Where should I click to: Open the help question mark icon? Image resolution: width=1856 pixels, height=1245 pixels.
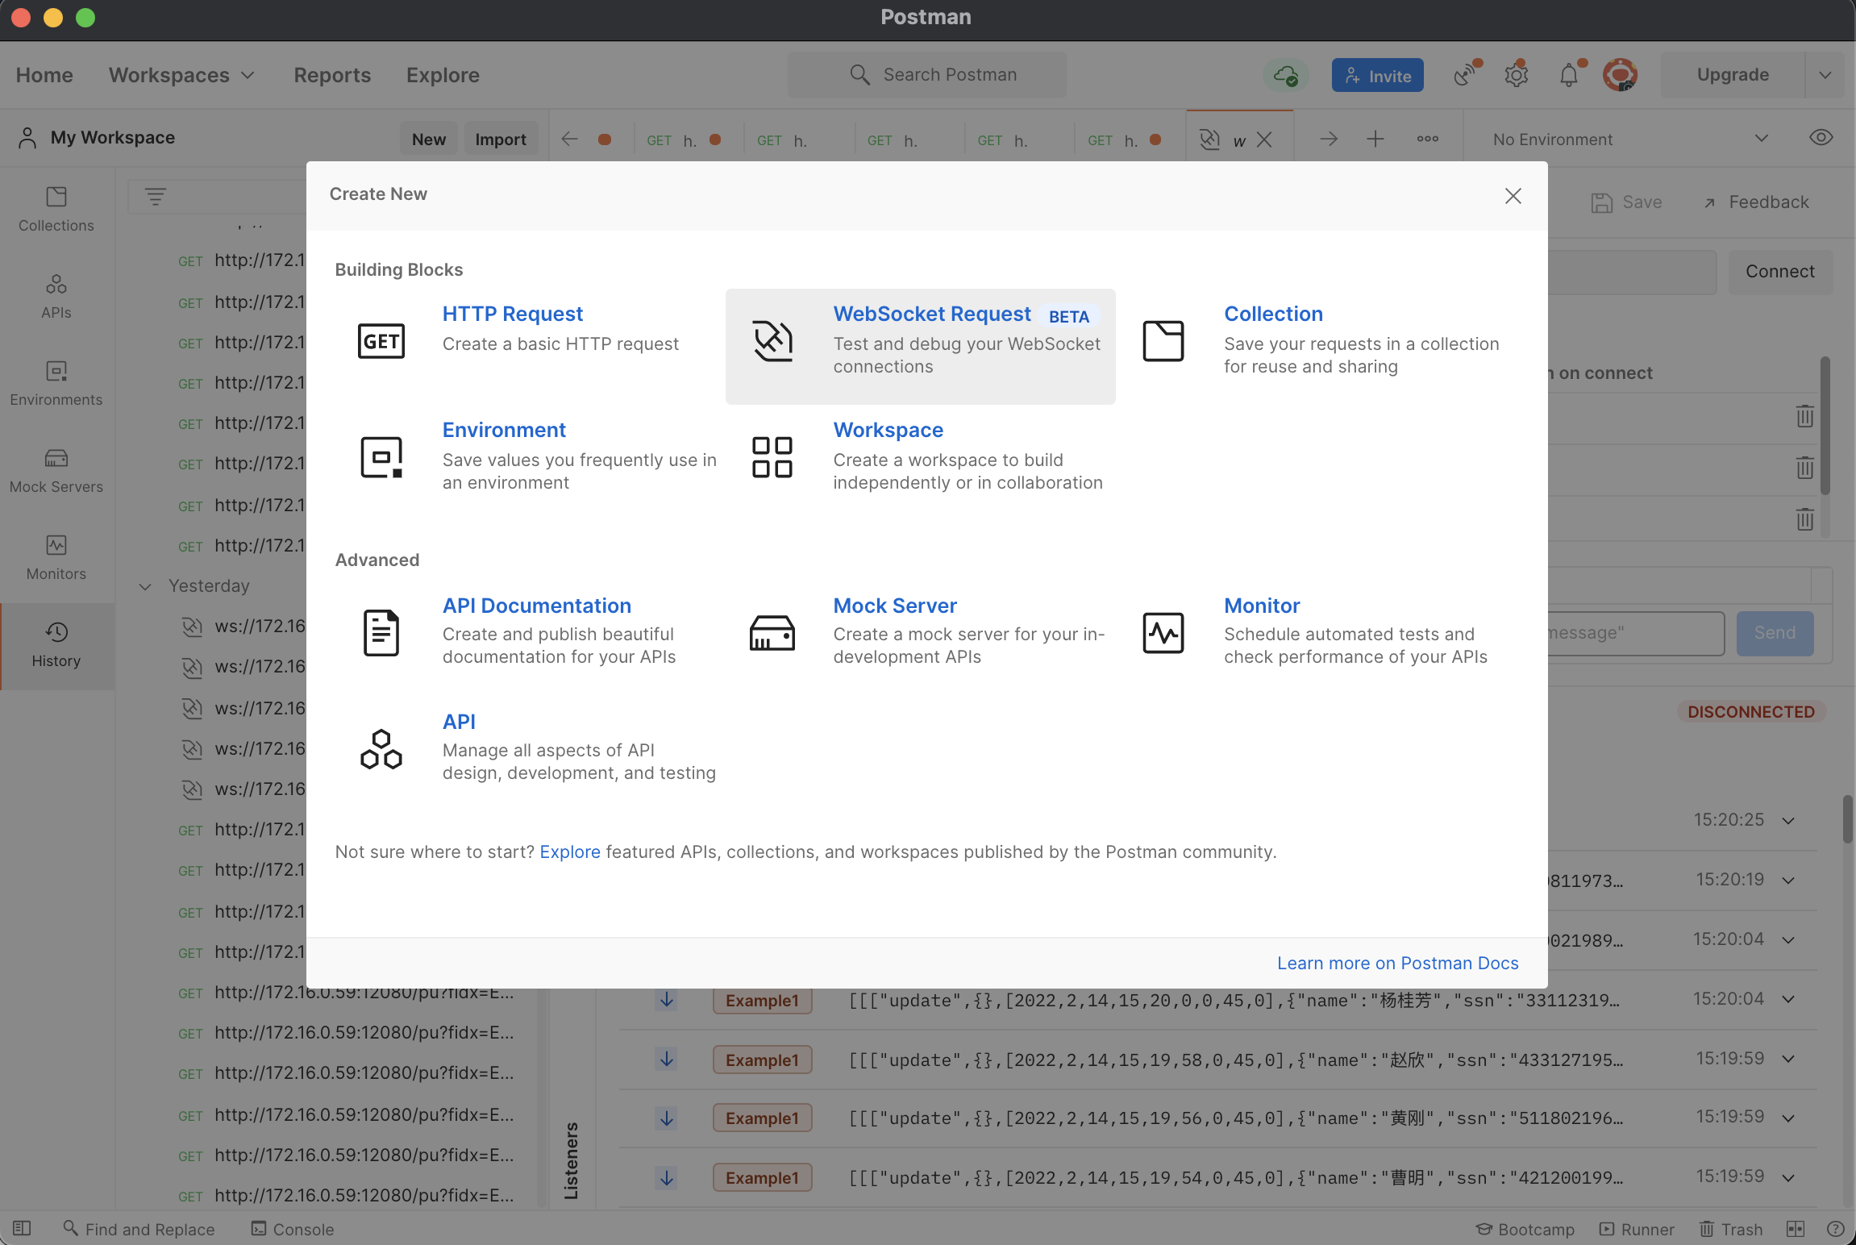click(1835, 1229)
